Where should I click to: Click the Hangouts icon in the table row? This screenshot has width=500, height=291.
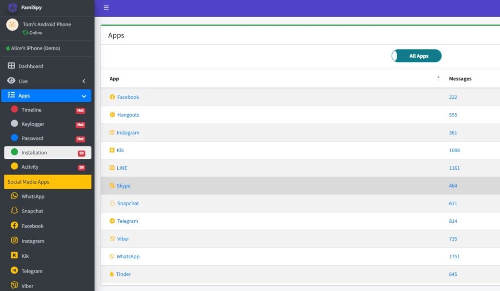coord(112,115)
